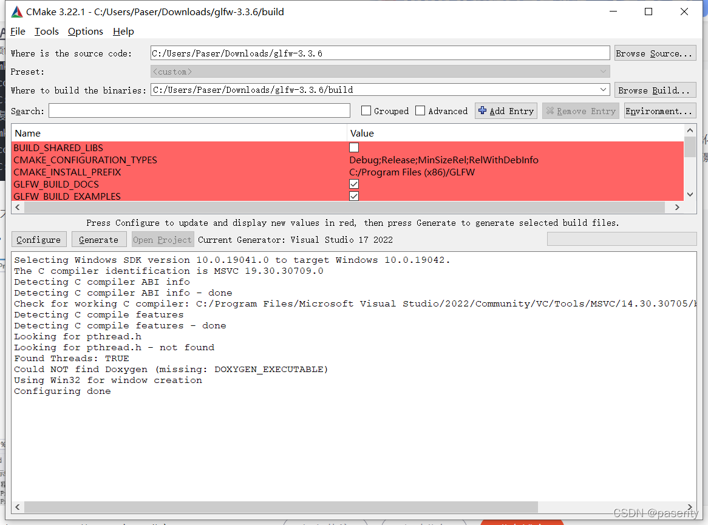This screenshot has width=708, height=525.
Task: Select the BUILD_SHARED_LIBS entry name
Action: coord(58,148)
